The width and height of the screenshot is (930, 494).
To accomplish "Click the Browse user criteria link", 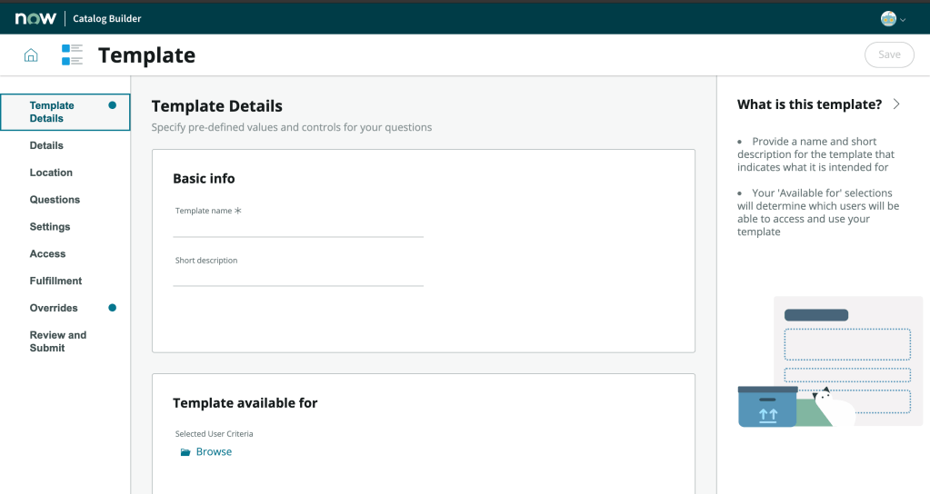I will [x=214, y=452].
